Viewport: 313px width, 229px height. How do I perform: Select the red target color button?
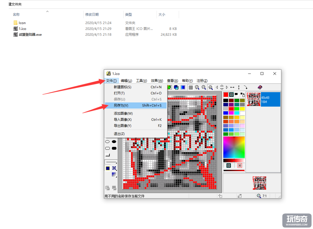tap(240, 166)
